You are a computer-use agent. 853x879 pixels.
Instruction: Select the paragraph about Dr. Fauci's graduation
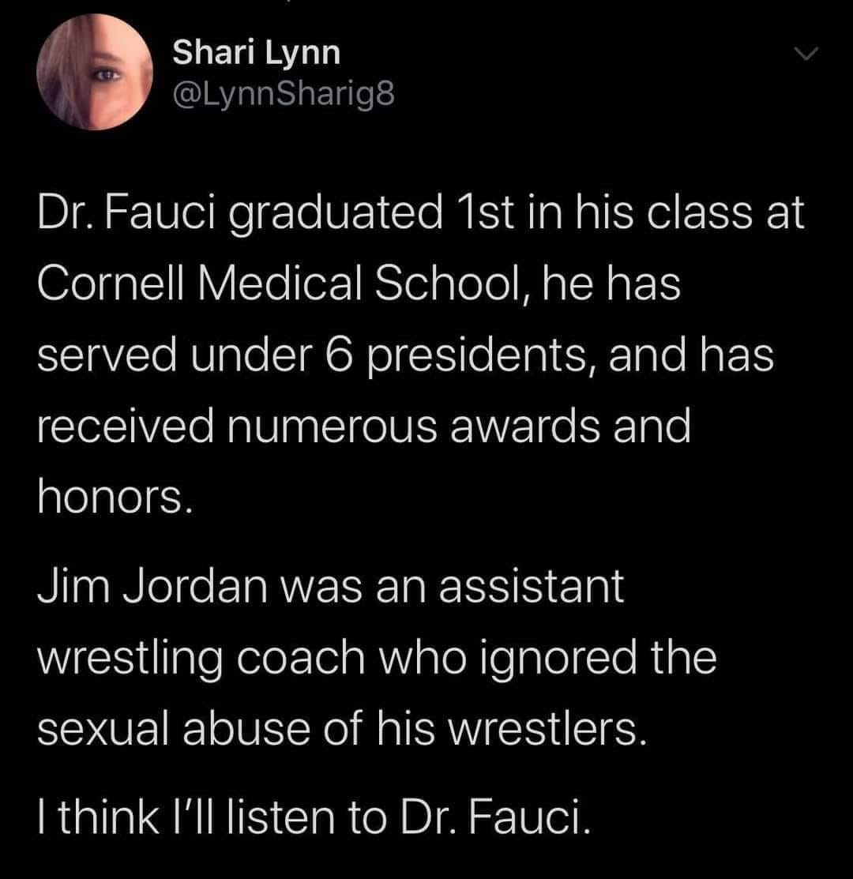pos(420,355)
